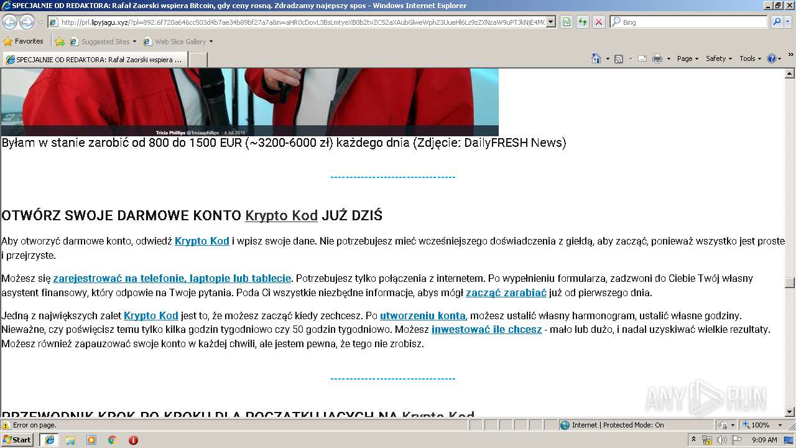Open the 'utworzeniu konta' link
Image resolution: width=796 pixels, height=448 pixels.
tap(423, 315)
